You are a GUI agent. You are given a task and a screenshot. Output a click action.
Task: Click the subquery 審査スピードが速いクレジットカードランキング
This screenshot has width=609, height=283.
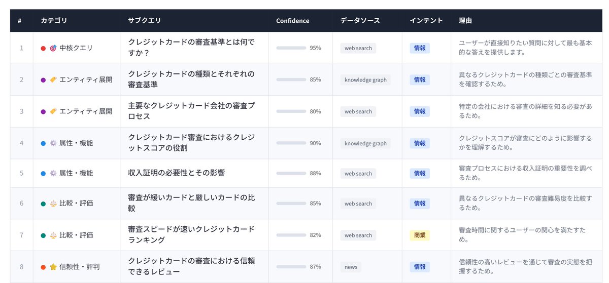pyautogui.click(x=191, y=235)
